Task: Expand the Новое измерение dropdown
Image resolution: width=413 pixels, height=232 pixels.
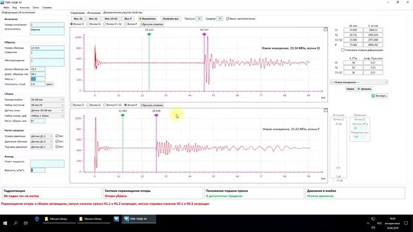Action: (359, 82)
